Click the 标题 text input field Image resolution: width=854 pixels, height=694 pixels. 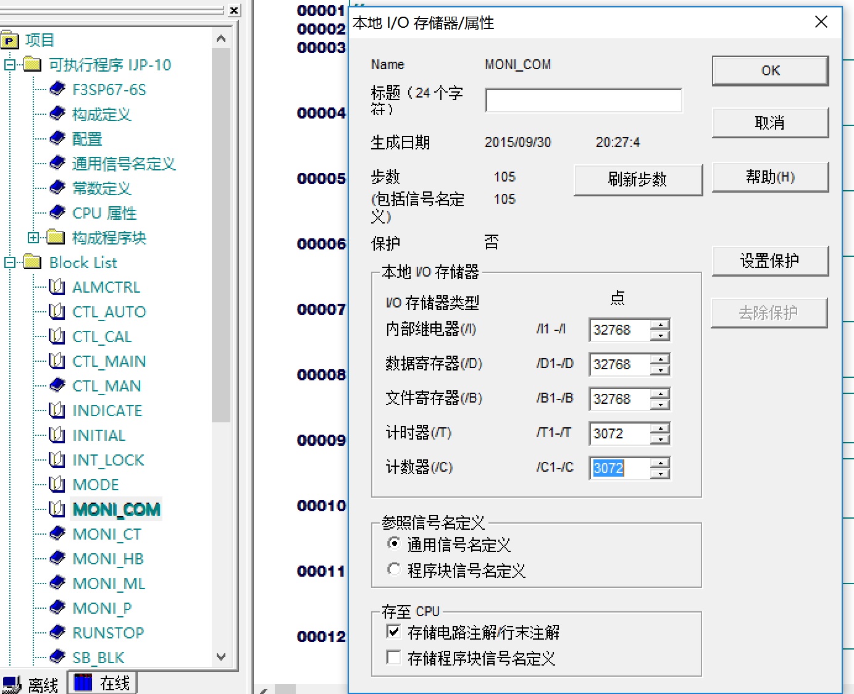584,101
